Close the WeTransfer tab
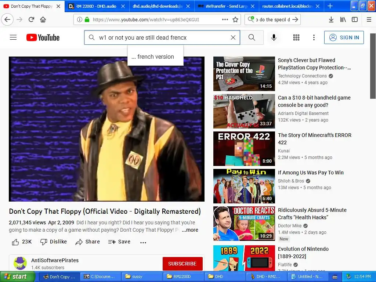This screenshot has height=282, width=376. coord(253,6)
